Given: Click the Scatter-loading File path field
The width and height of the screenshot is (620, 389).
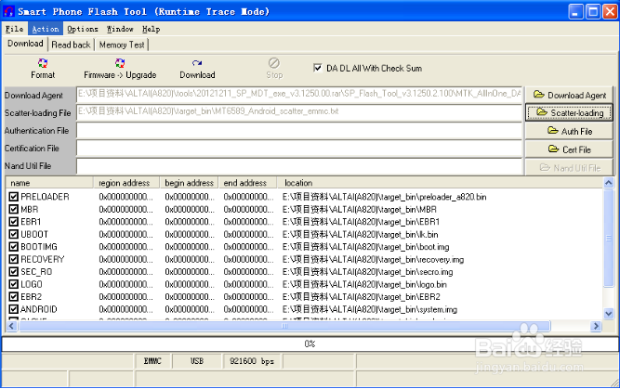Looking at the screenshot, I should 299,112.
